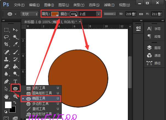Select the Pen tool

(7, 81)
